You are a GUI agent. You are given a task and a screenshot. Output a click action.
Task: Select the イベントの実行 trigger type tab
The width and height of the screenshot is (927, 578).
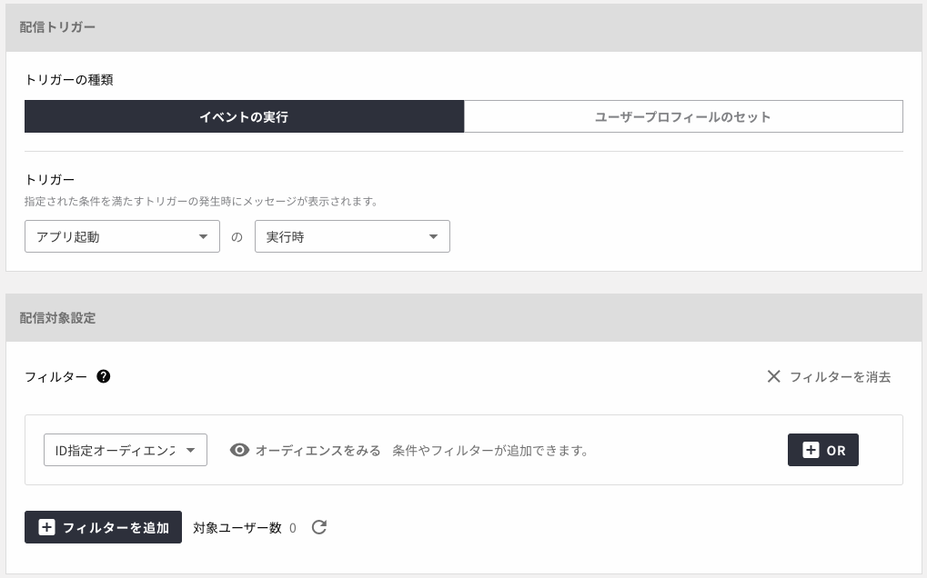tap(244, 116)
